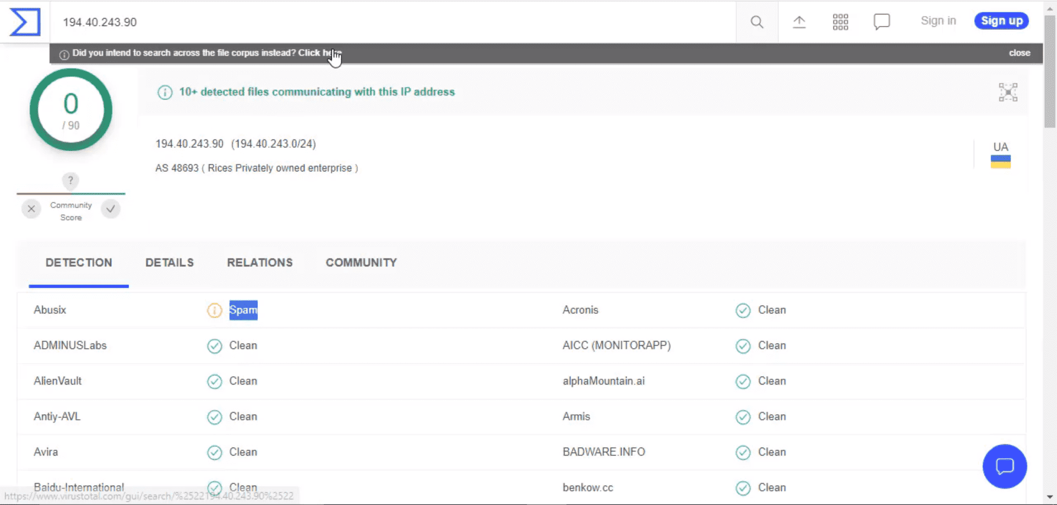
Task: Click the Abusix spam warning icon
Action: pyautogui.click(x=214, y=310)
